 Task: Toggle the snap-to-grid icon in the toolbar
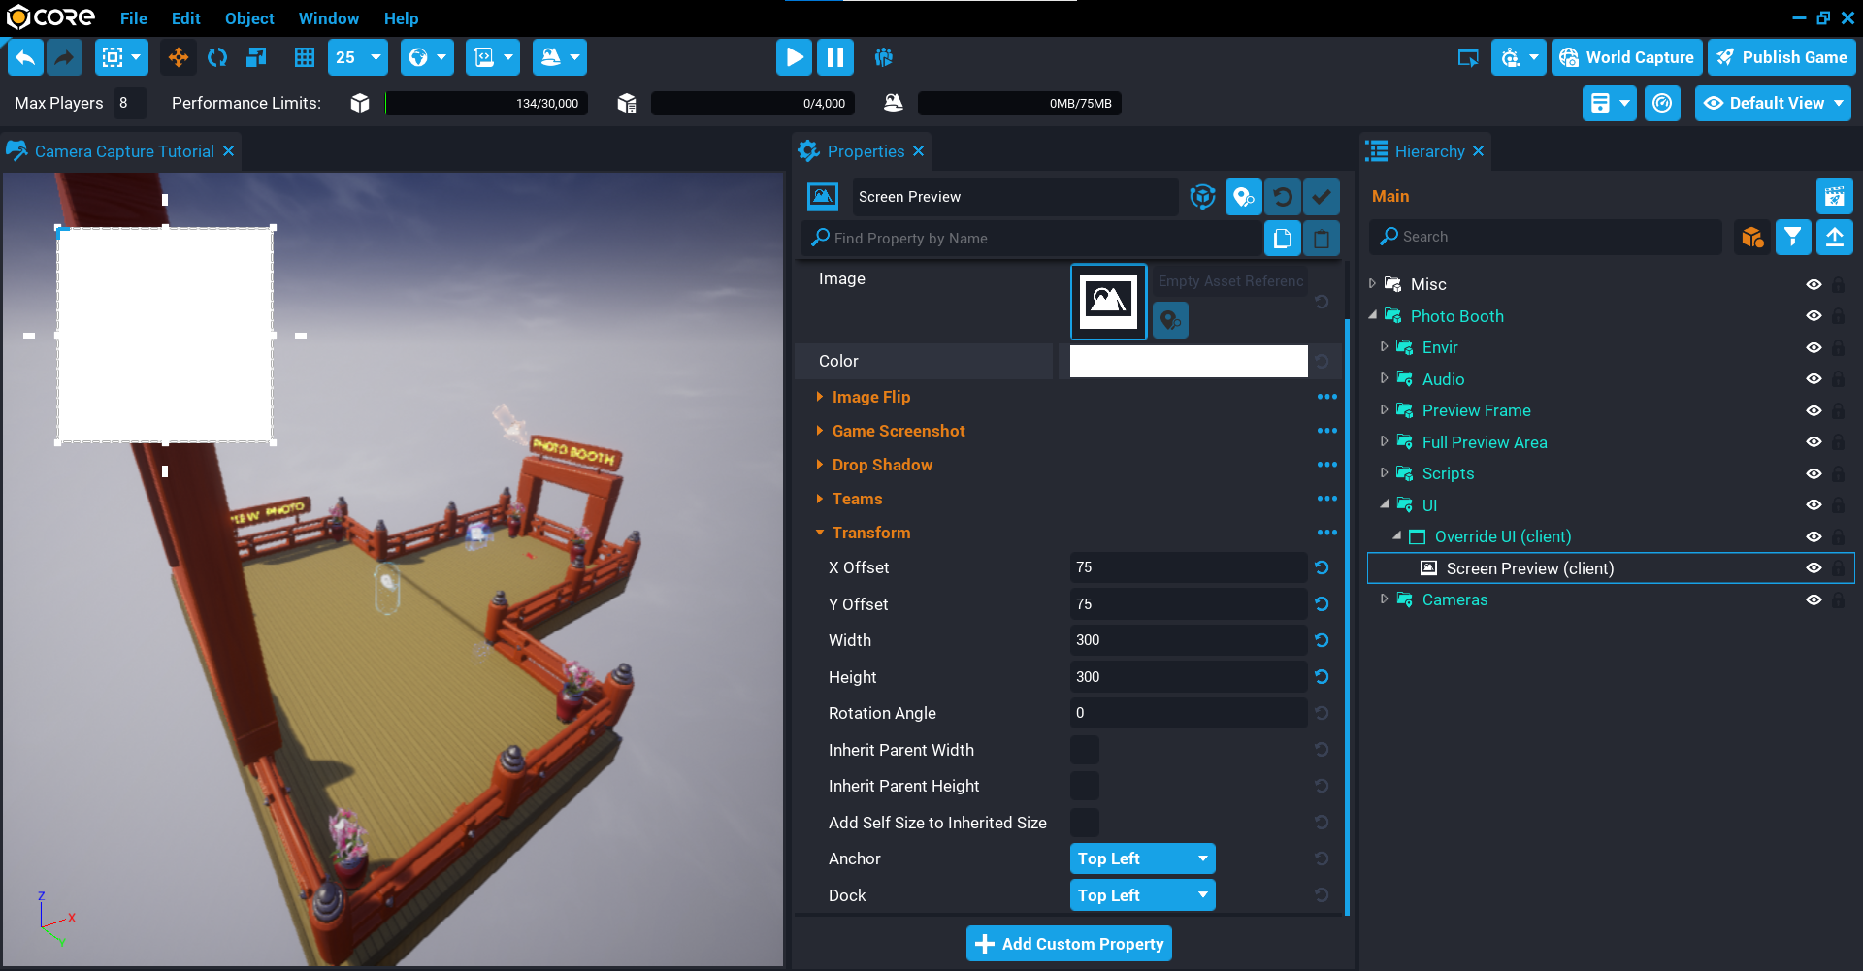pyautogui.click(x=304, y=57)
